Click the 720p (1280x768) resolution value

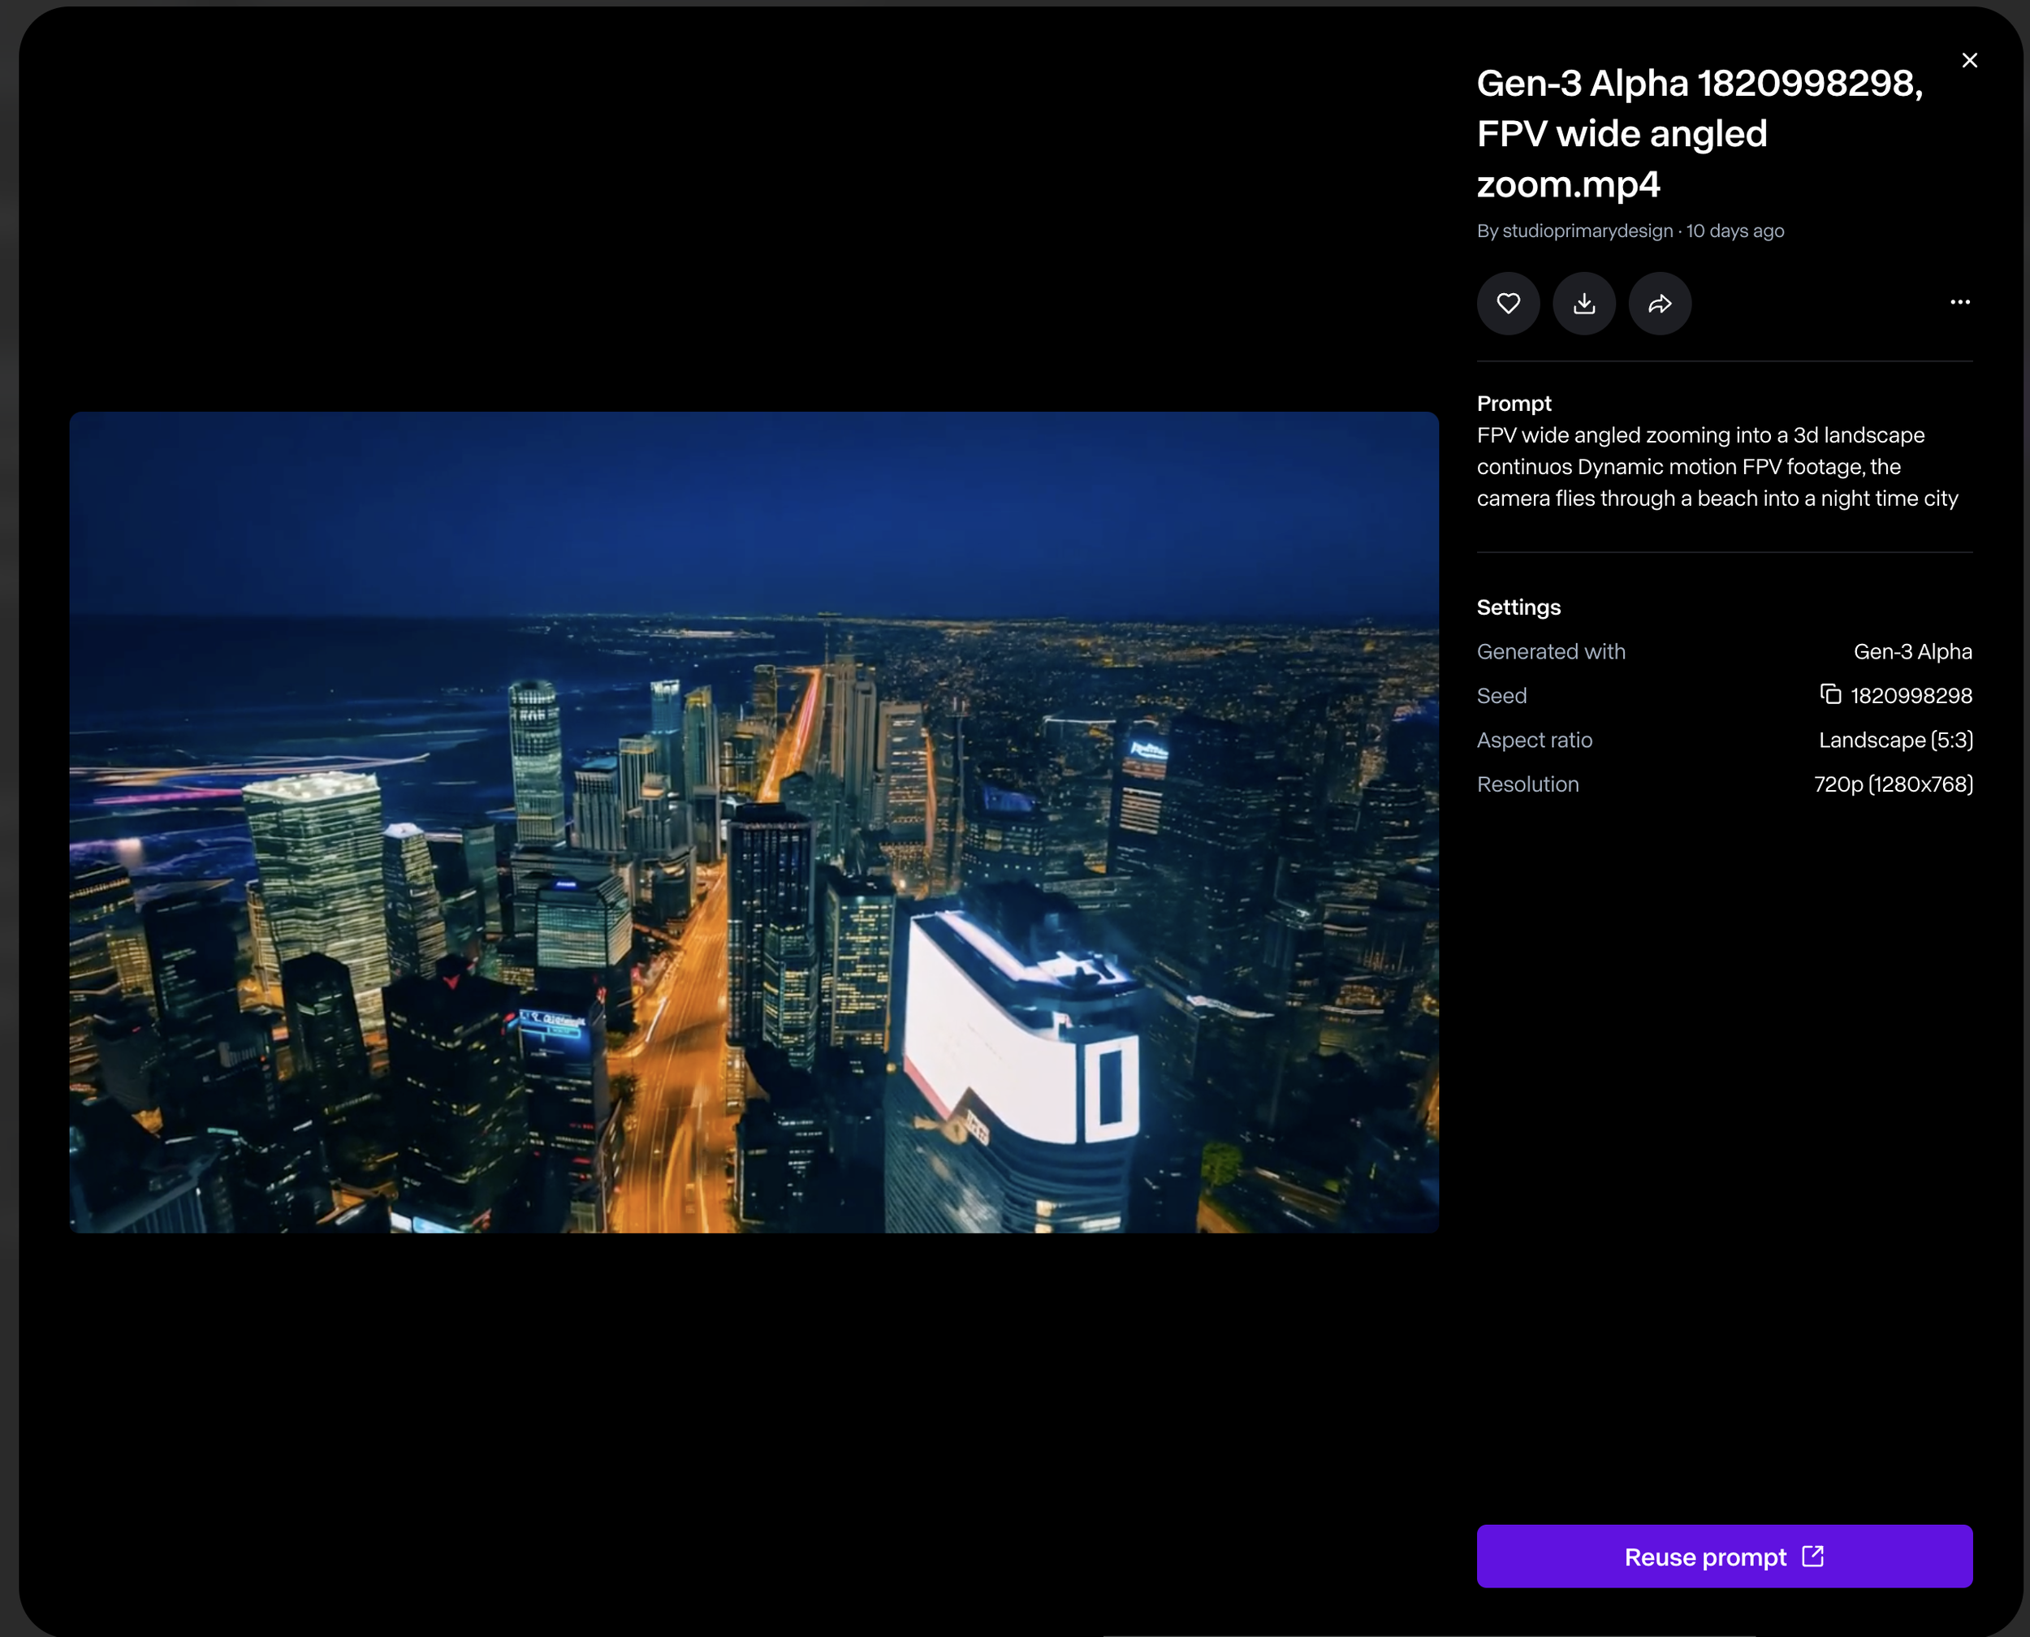pos(1892,784)
